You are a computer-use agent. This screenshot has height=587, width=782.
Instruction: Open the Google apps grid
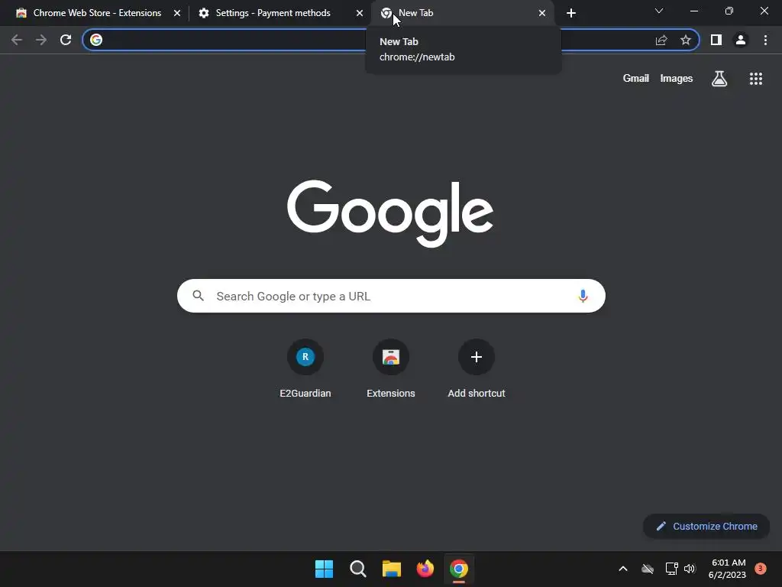756,79
